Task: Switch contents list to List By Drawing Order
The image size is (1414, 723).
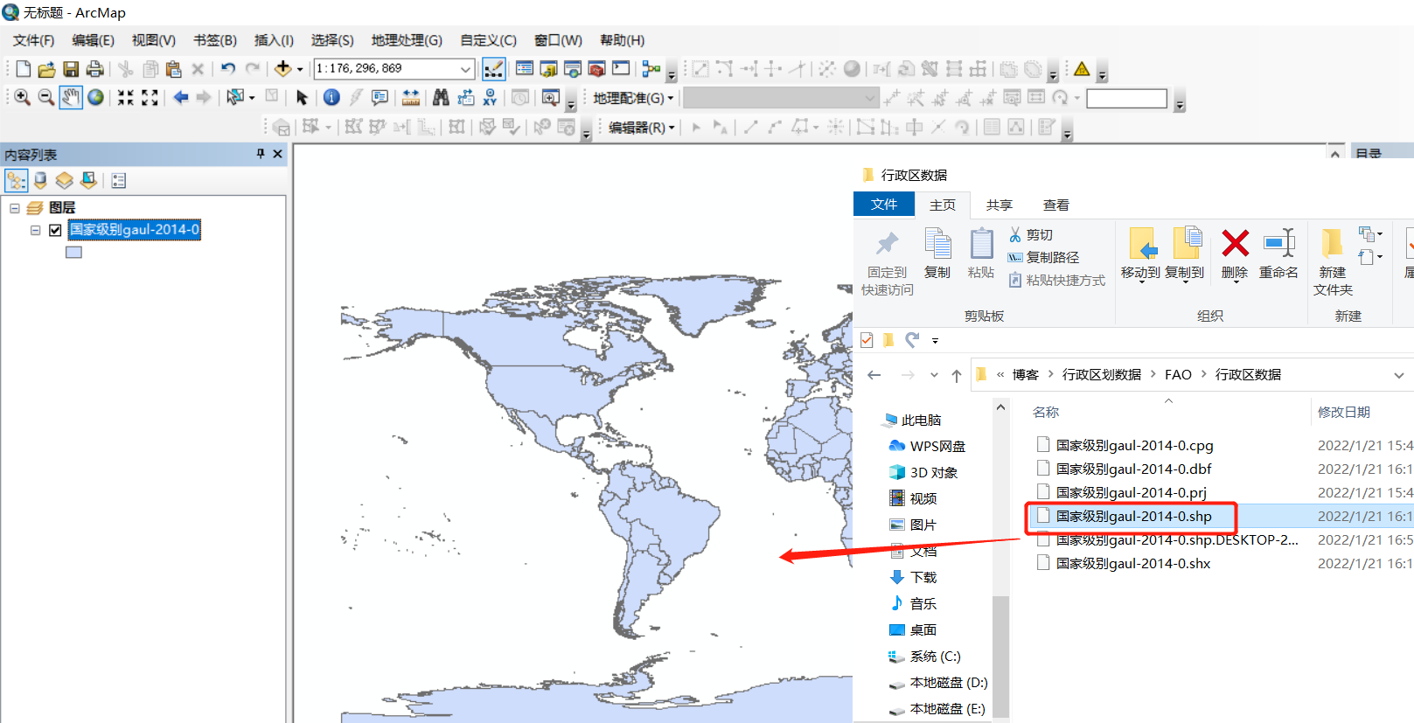Action: tap(16, 180)
